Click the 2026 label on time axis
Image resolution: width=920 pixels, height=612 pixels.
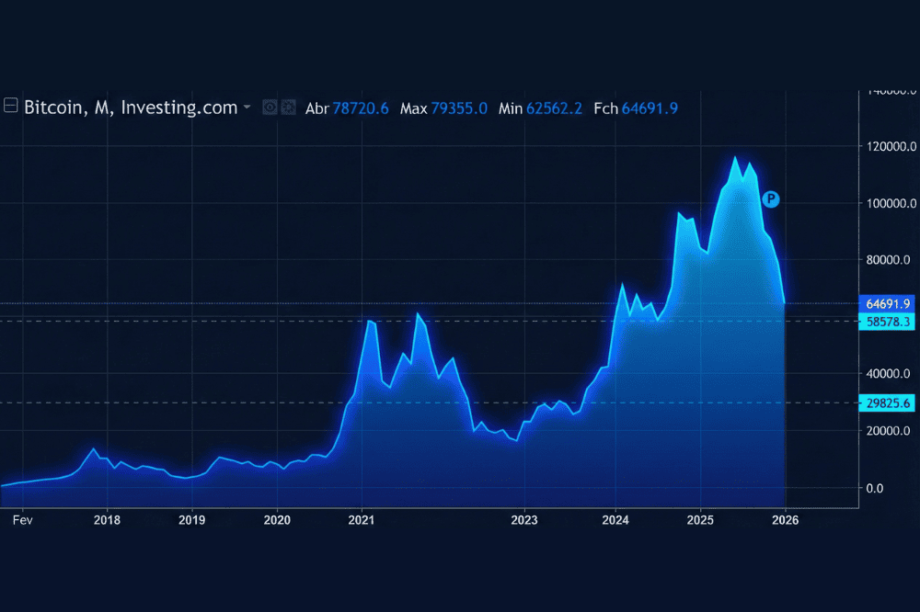tap(785, 519)
